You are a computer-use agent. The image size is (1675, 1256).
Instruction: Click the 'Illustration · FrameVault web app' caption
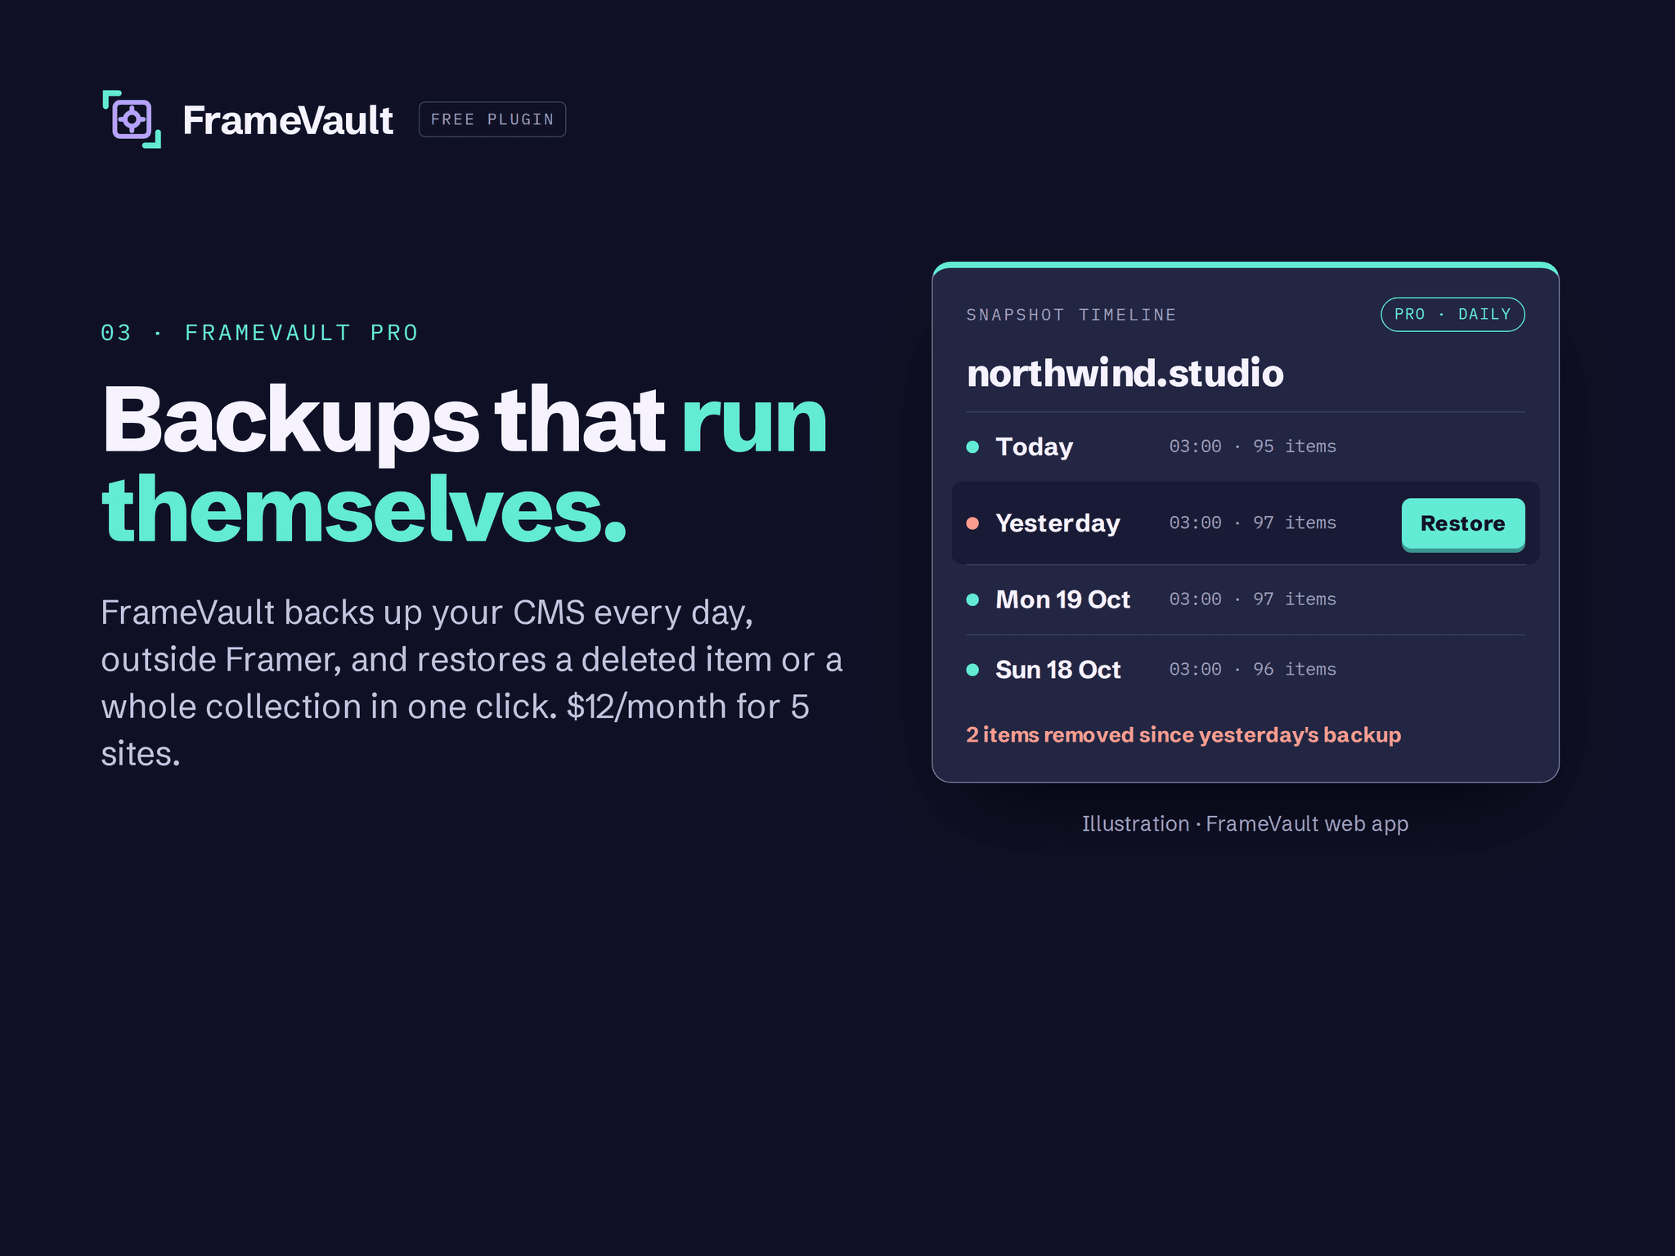coord(1245,823)
